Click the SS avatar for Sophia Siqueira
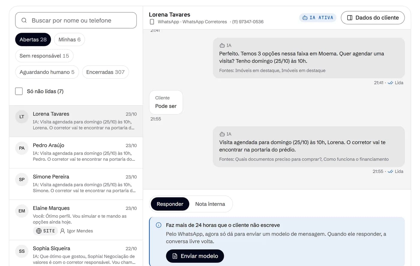This screenshot has height=266, width=420. [x=22, y=251]
